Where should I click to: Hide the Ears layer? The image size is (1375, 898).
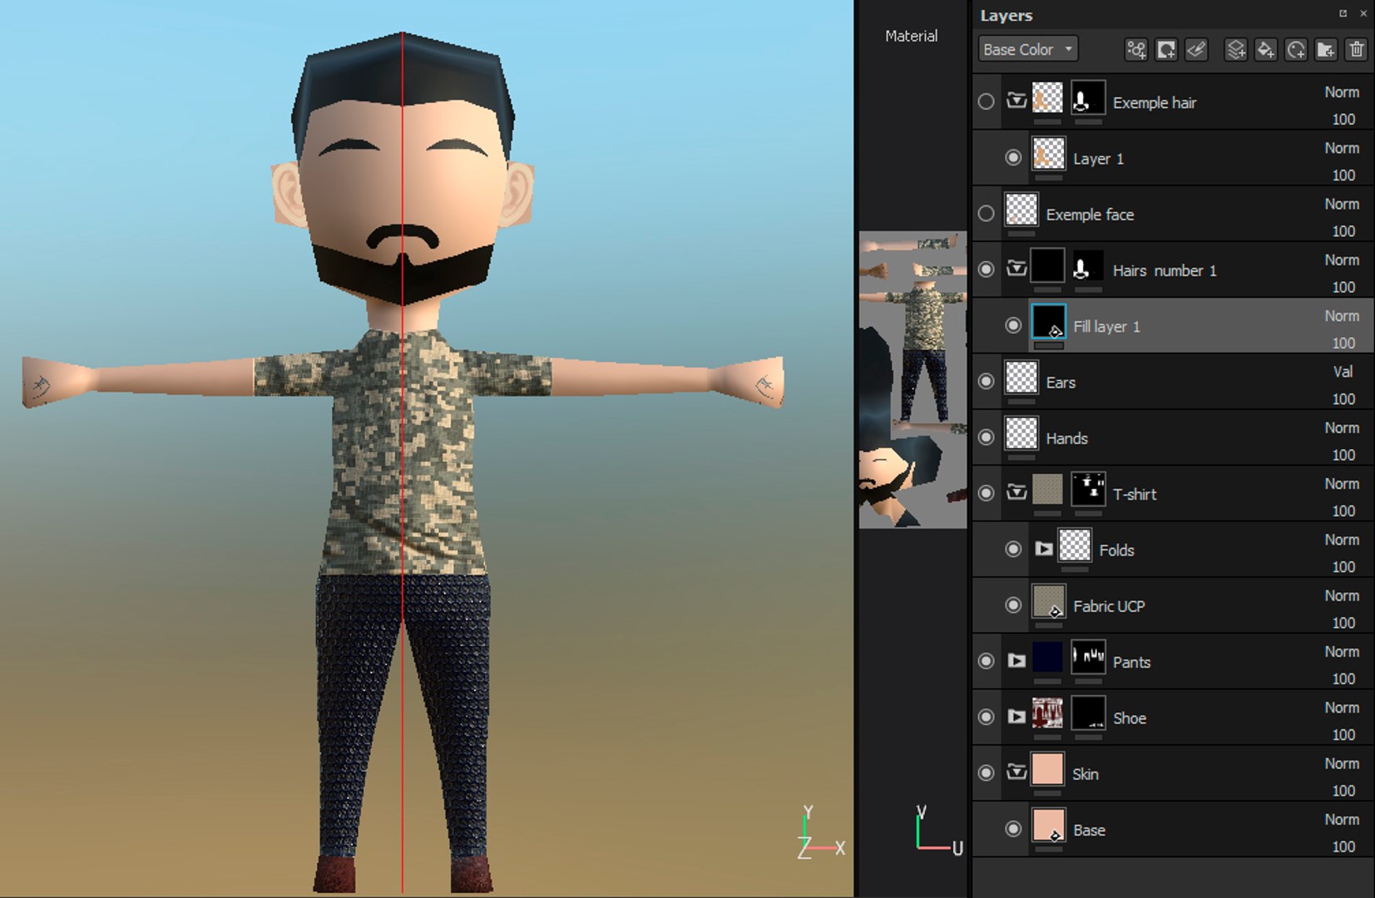click(986, 382)
